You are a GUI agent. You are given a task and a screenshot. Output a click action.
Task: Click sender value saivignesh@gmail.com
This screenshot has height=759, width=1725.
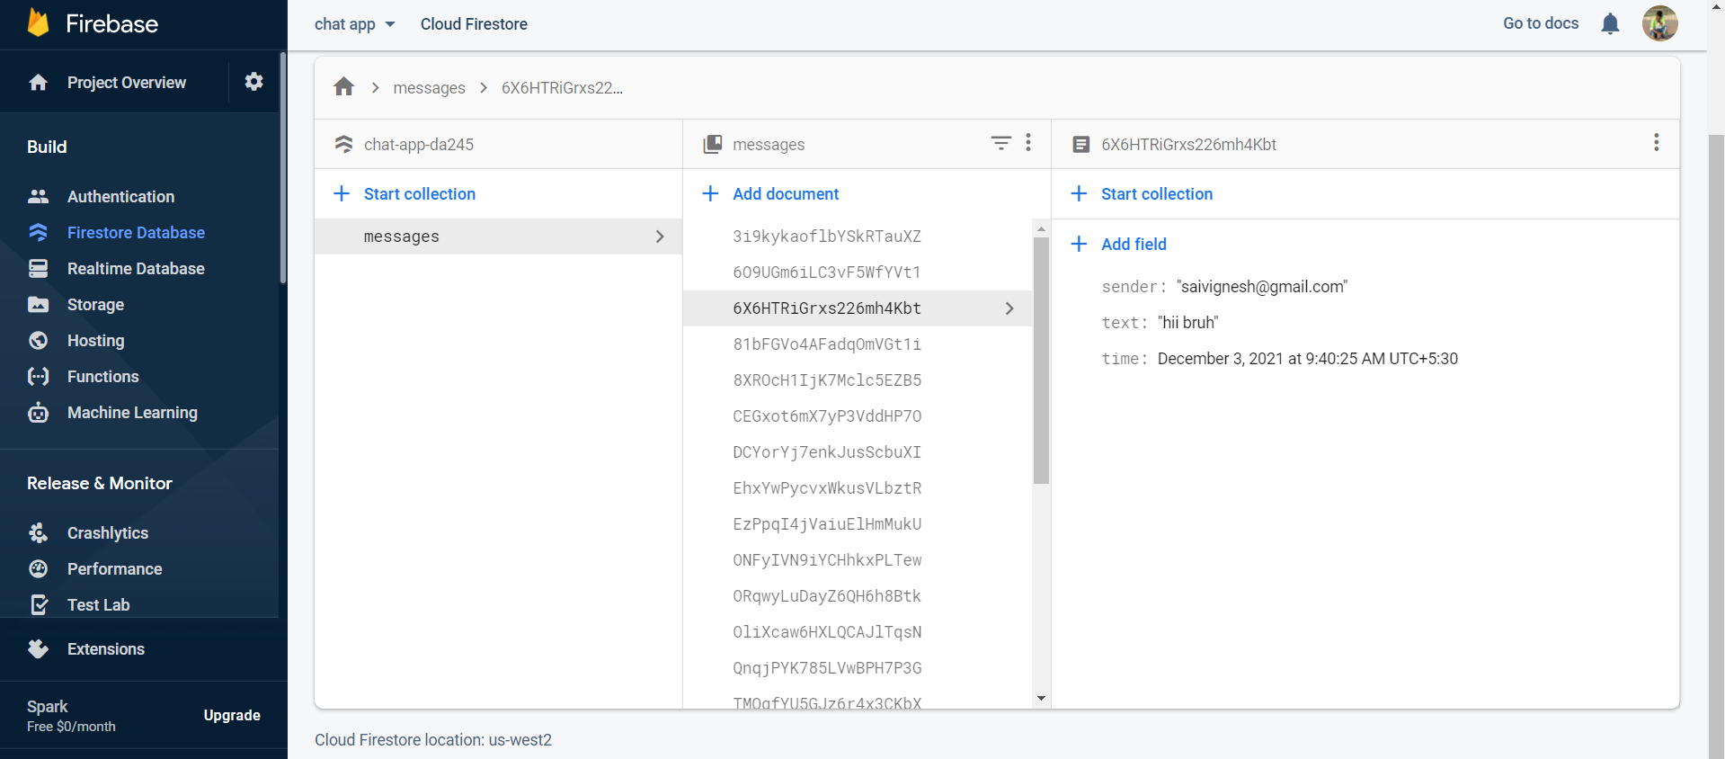pos(1262,287)
